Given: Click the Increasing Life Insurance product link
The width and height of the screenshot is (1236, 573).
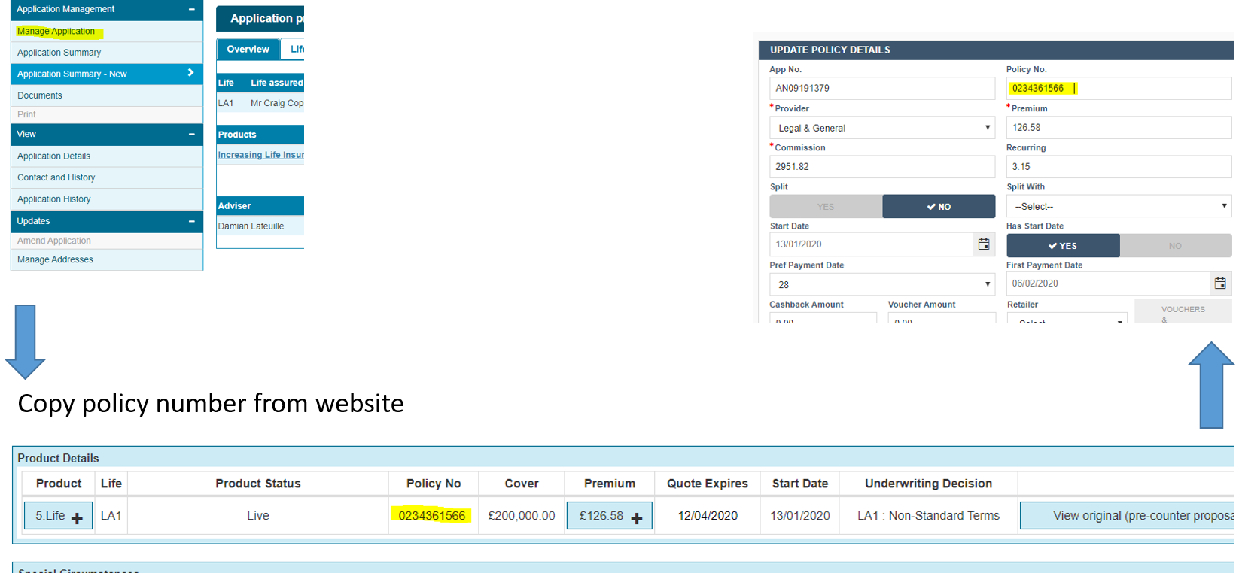Looking at the screenshot, I should coord(260,155).
